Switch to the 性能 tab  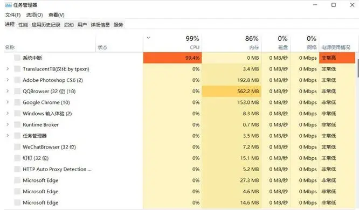click(23, 25)
